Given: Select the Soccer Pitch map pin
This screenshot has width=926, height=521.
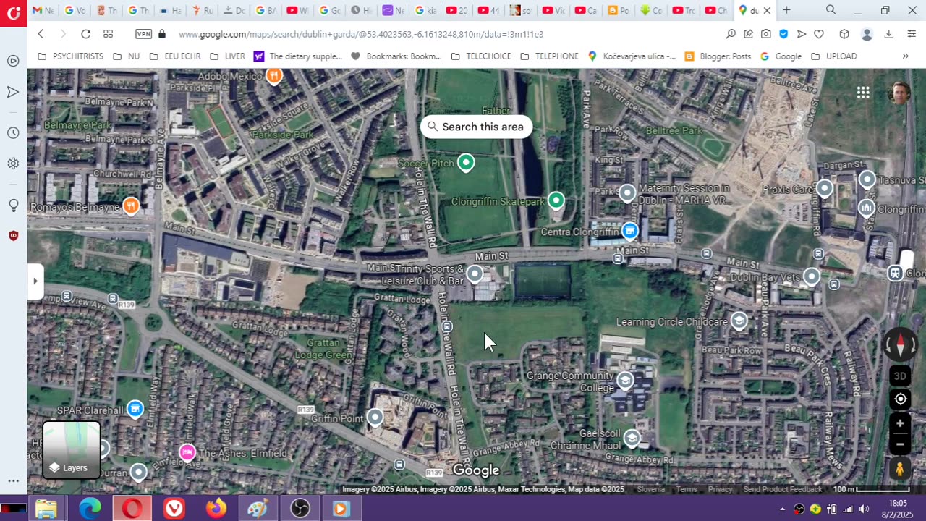Looking at the screenshot, I should pos(466,163).
